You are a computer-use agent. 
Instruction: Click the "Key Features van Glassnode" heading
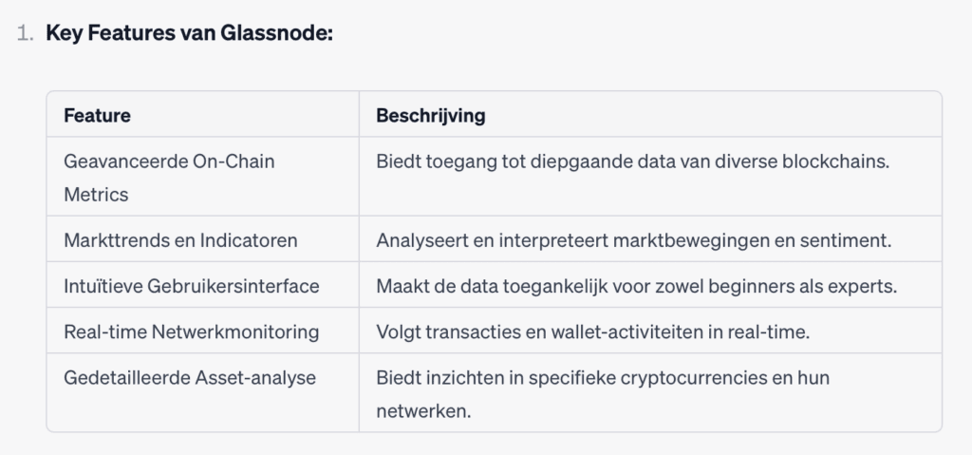point(190,34)
